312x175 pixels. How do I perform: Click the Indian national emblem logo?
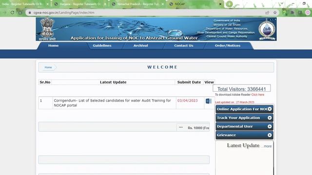[x=47, y=29]
